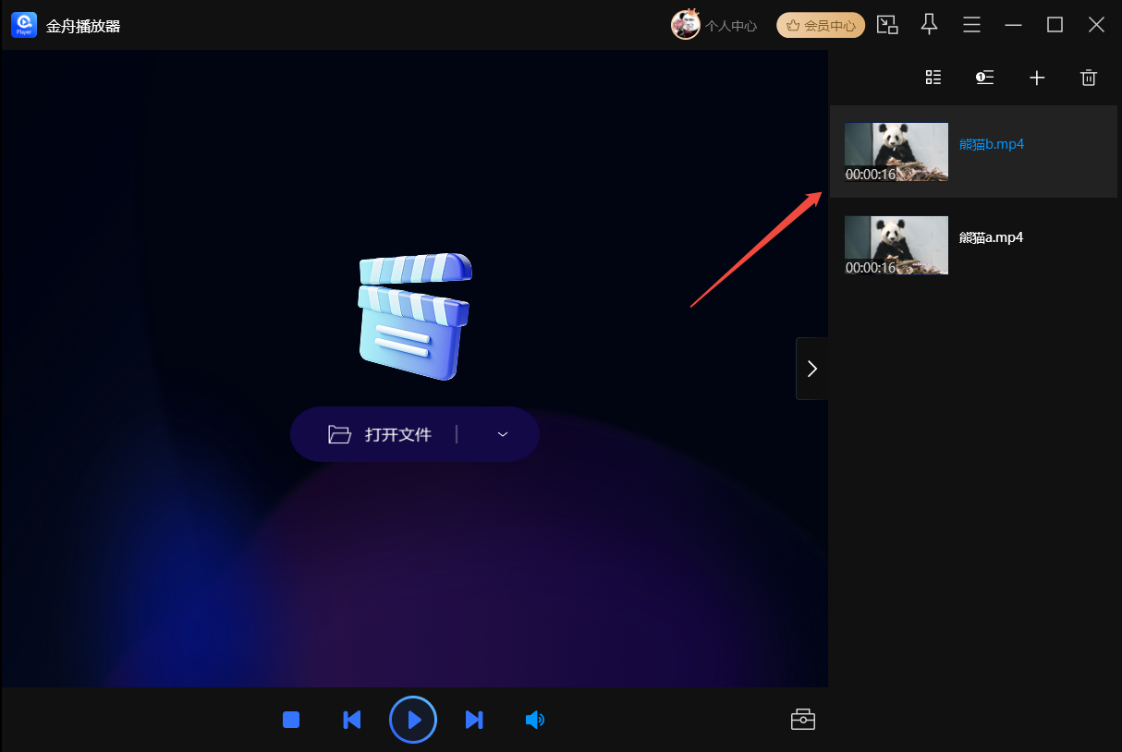1122x752 pixels.
Task: Switch playlist view mode icon
Action: (933, 78)
